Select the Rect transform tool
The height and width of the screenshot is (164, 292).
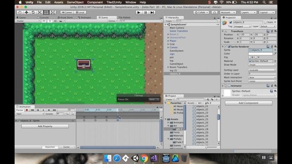click(46, 12)
